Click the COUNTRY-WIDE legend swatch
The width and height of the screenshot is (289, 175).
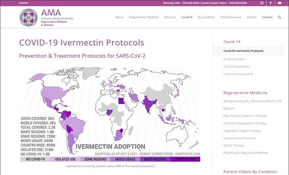point(185,159)
